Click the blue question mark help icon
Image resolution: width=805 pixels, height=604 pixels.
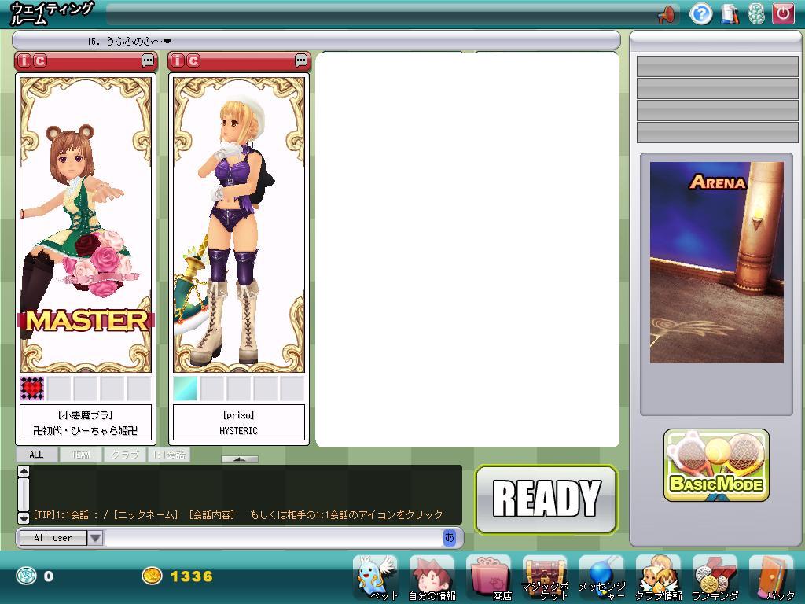pos(700,13)
